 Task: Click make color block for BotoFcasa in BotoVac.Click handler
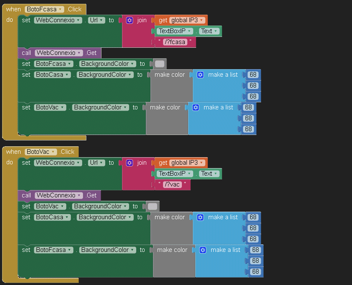[172, 250]
